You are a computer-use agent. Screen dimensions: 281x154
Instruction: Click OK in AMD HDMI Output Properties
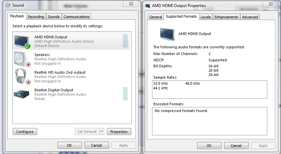pos(209,146)
